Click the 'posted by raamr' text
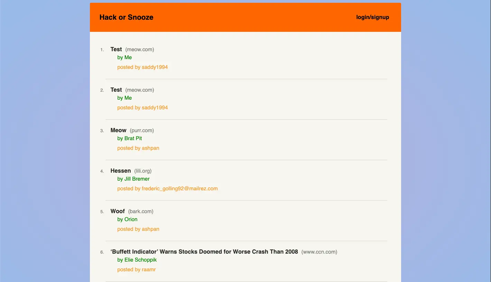The height and width of the screenshot is (282, 491). click(137, 270)
